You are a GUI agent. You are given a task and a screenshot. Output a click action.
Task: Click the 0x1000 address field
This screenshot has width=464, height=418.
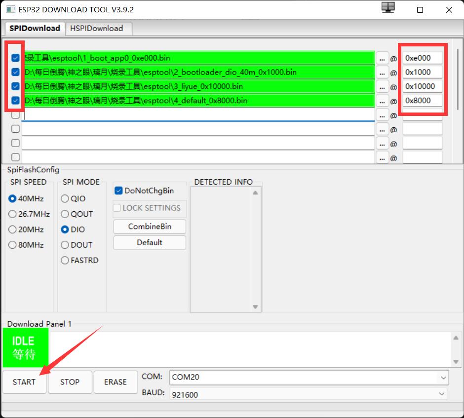422,72
